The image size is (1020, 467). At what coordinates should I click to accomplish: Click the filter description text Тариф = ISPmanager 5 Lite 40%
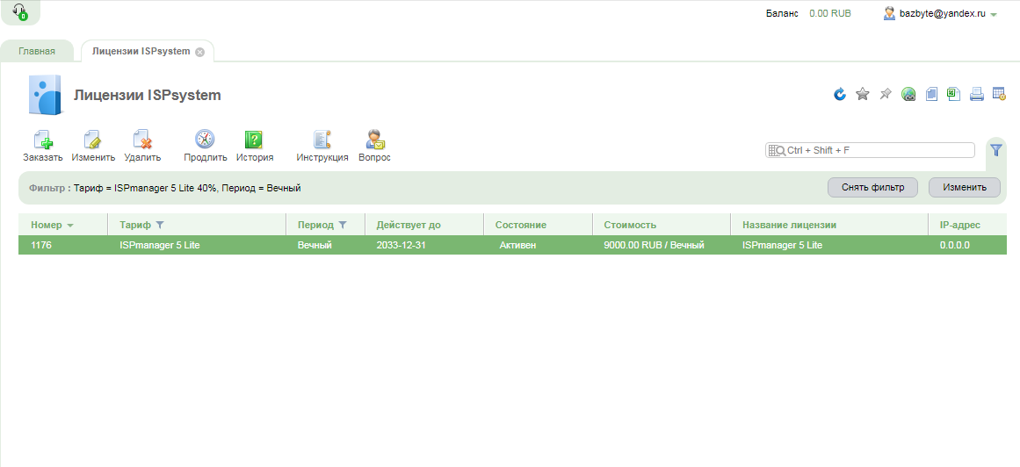146,188
